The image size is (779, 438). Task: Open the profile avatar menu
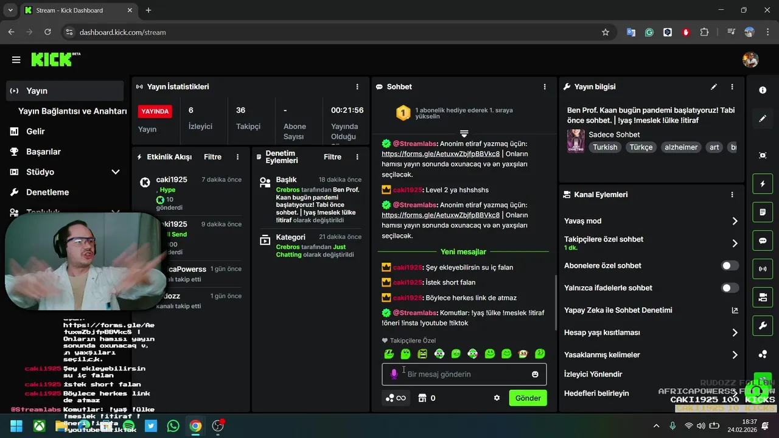coord(750,60)
